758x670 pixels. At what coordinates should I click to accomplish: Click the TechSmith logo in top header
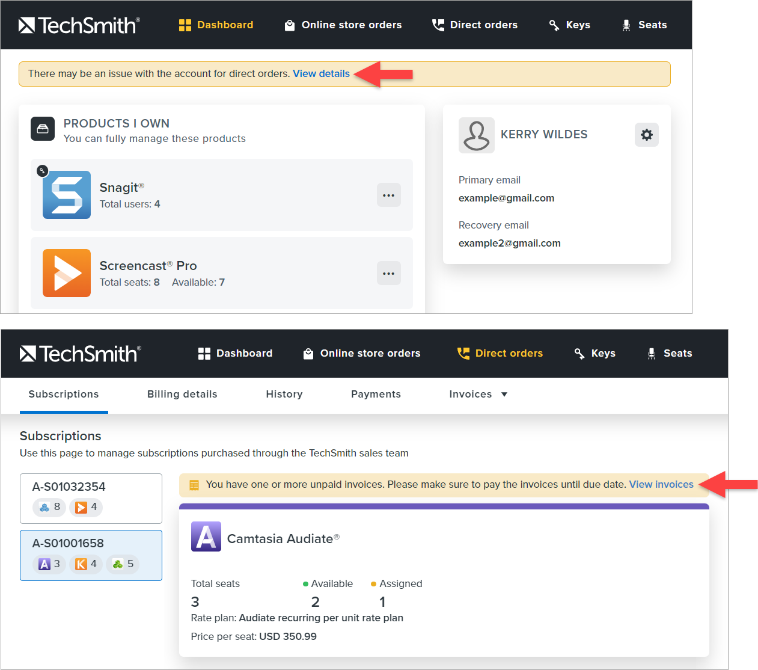(x=79, y=25)
